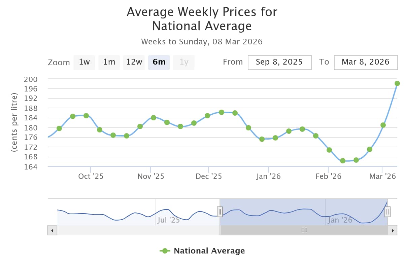Click the green legend marker icon

(165, 251)
